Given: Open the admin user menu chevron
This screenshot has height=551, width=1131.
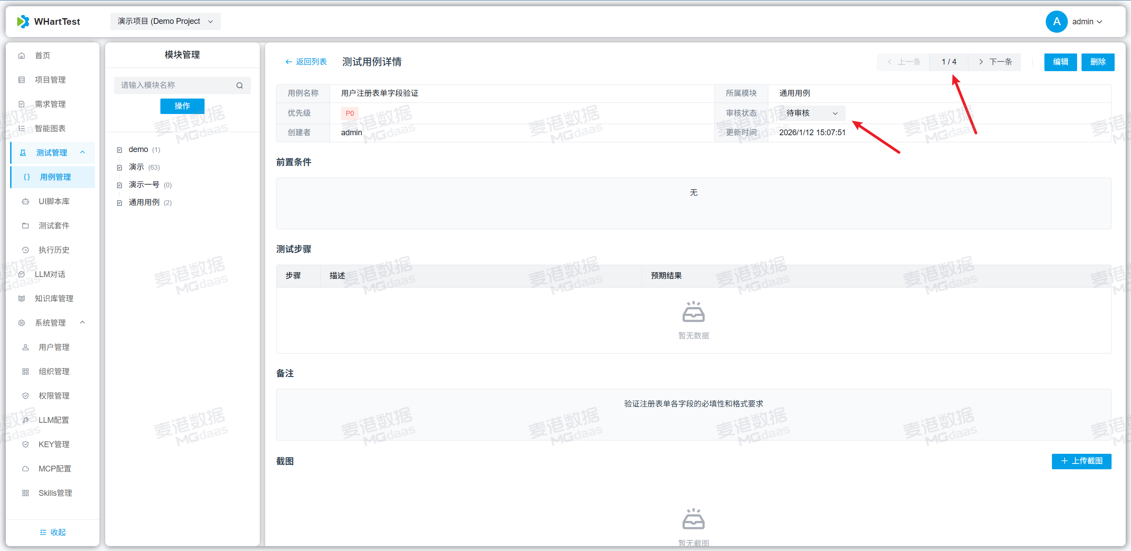Looking at the screenshot, I should (1100, 22).
